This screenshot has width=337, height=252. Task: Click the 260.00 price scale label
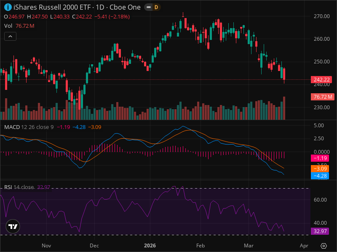(321, 39)
